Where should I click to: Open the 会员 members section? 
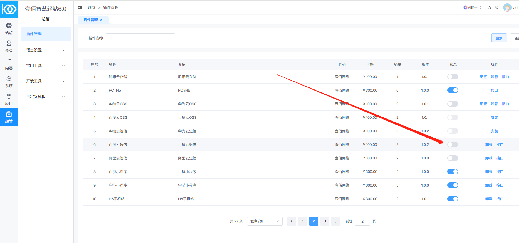pos(9,46)
